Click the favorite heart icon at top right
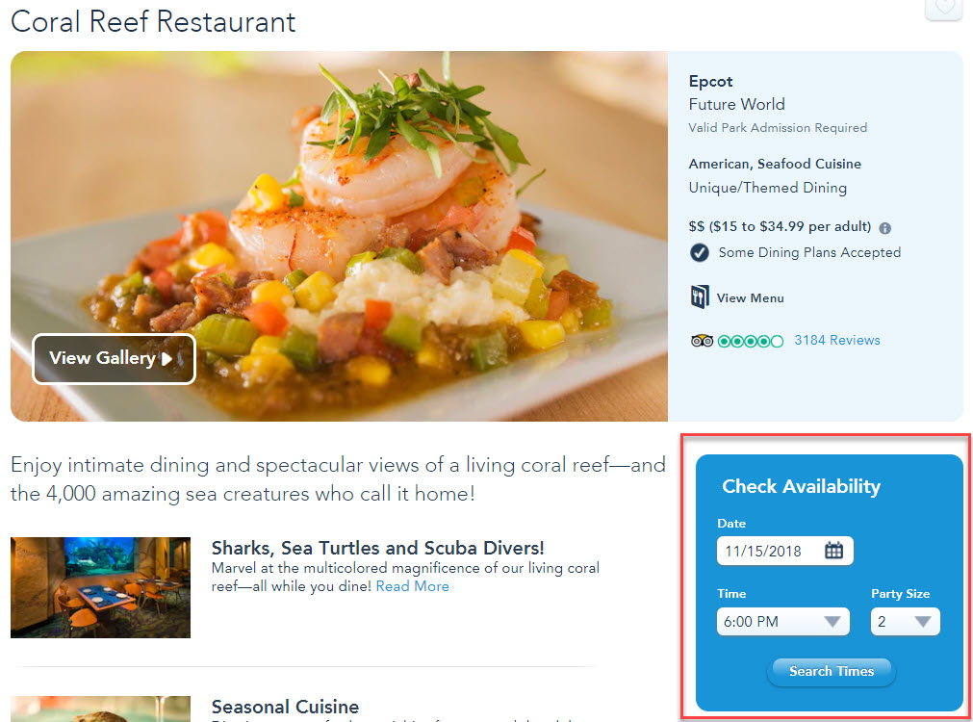This screenshot has height=722, width=973. tap(944, 8)
